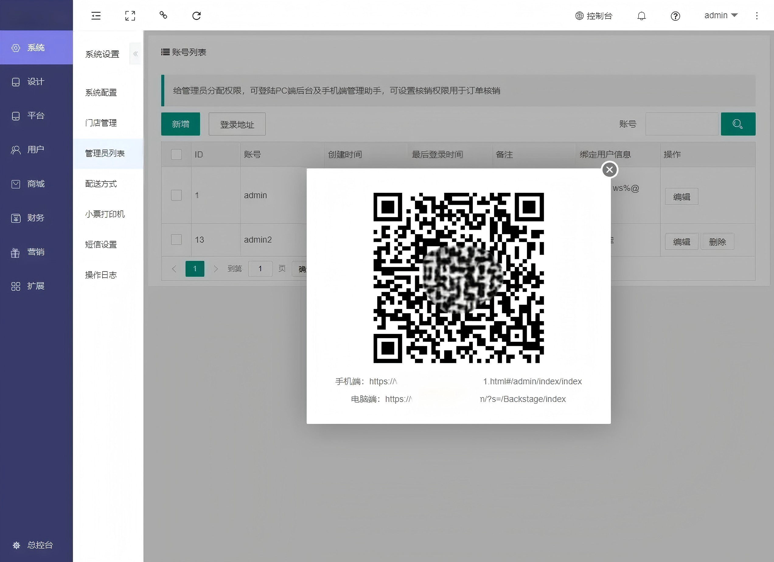This screenshot has height=562, width=774.
Task: Collapse the secondary system settings panel
Action: click(x=135, y=54)
